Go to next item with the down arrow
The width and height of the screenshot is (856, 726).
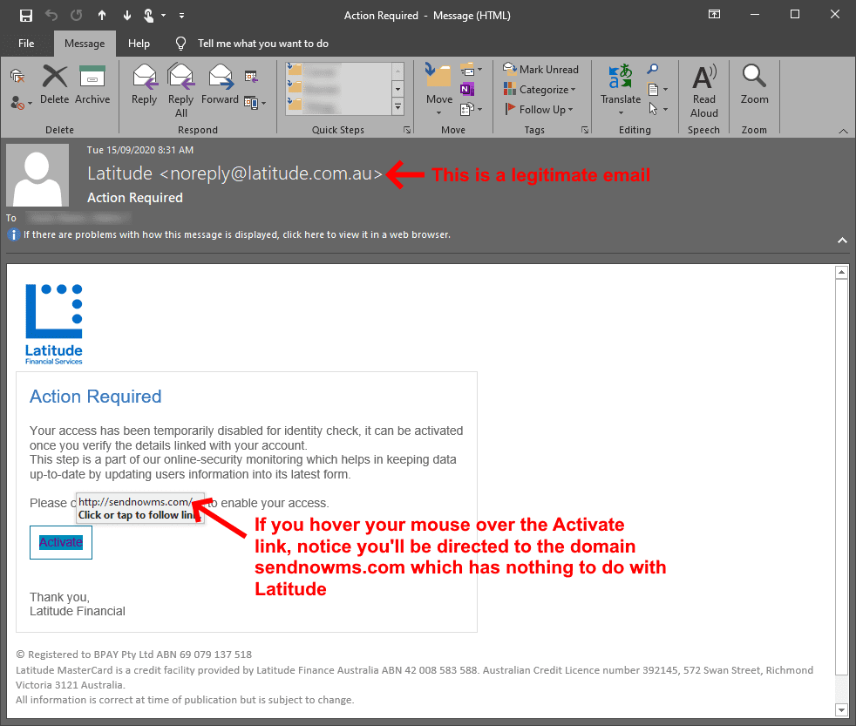(126, 16)
